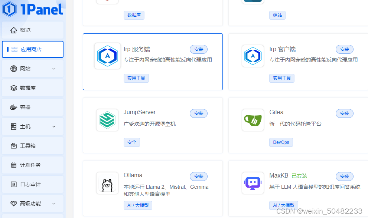Install the Ollama app
Image resolution: width=368 pixels, height=218 pixels.
pyautogui.click(x=199, y=176)
